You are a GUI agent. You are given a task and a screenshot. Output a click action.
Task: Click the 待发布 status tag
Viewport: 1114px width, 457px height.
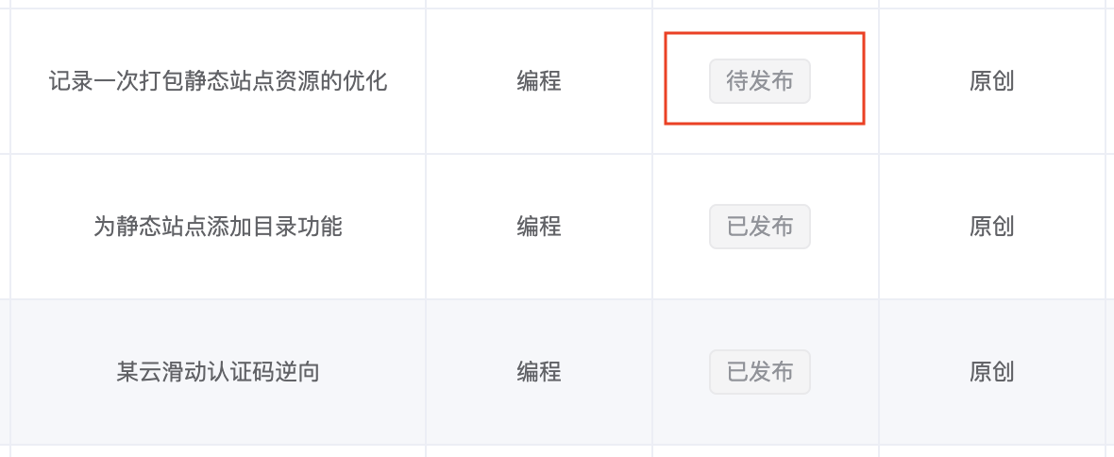pyautogui.click(x=760, y=81)
